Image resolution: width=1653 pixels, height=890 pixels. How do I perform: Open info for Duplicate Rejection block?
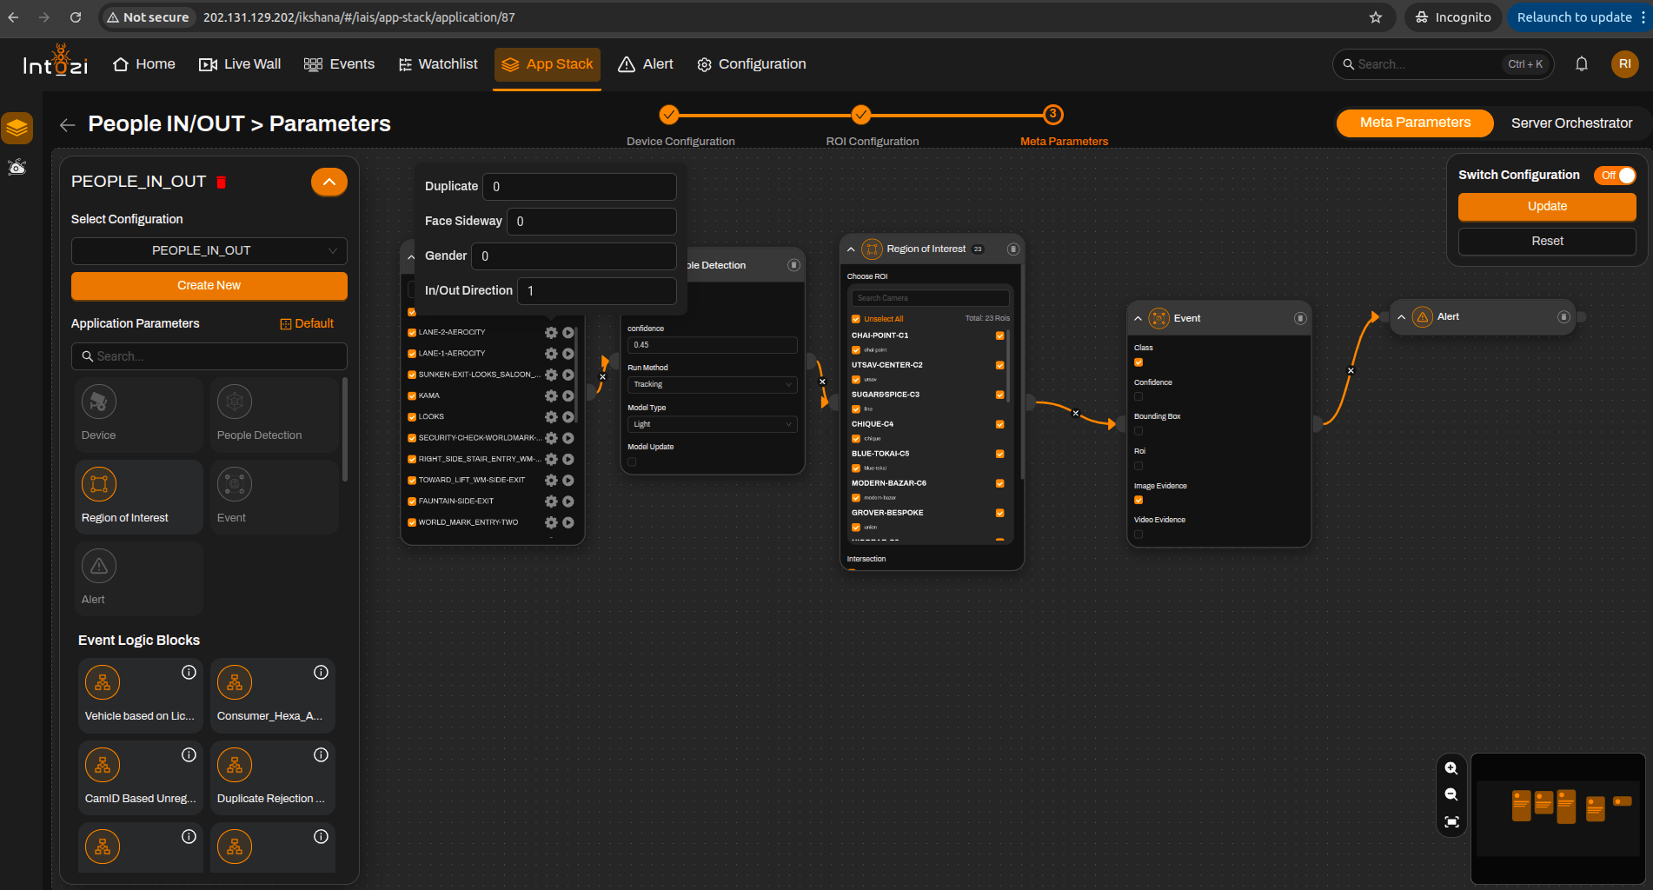(x=321, y=754)
